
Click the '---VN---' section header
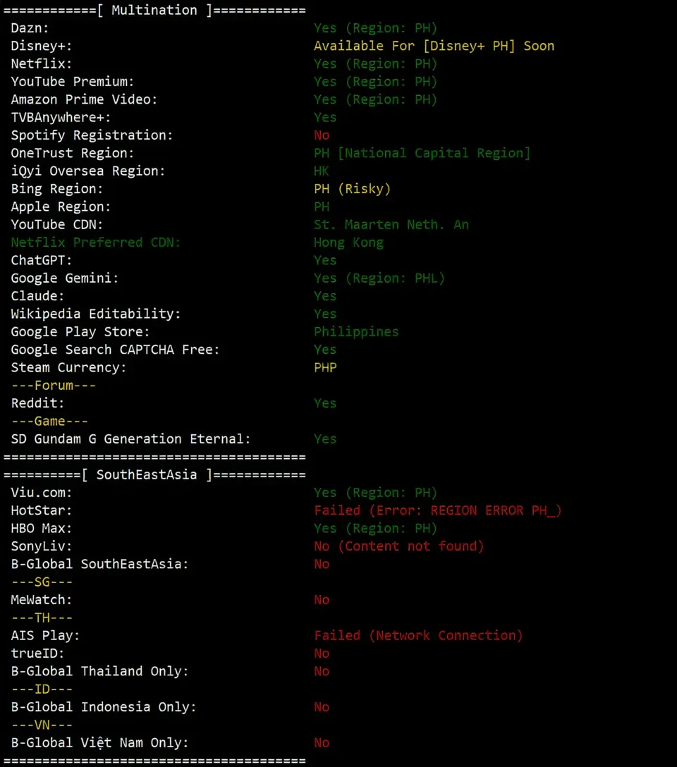point(42,725)
